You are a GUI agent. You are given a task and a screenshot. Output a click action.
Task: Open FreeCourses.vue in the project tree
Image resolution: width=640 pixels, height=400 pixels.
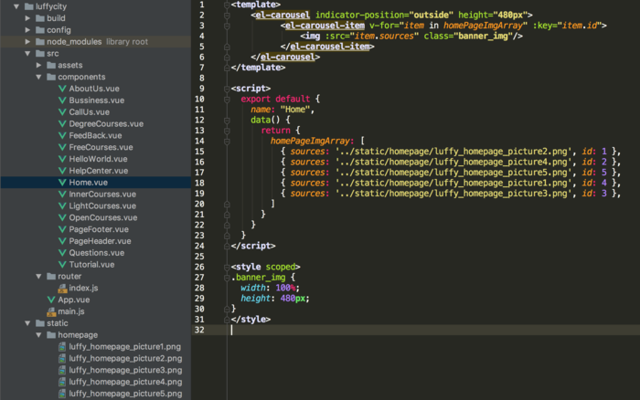coord(101,147)
